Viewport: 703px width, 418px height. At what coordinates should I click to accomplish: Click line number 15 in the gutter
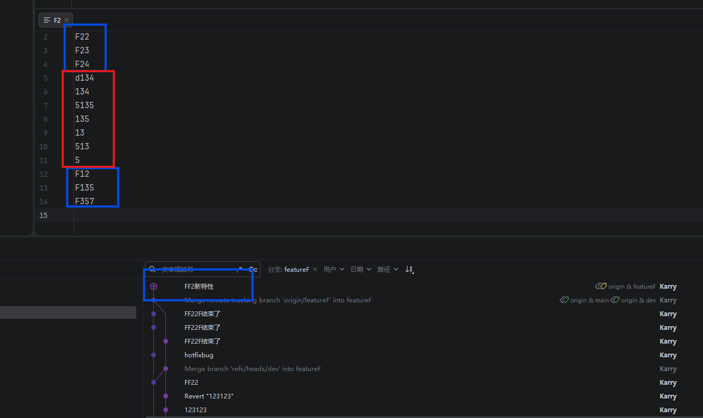(43, 215)
